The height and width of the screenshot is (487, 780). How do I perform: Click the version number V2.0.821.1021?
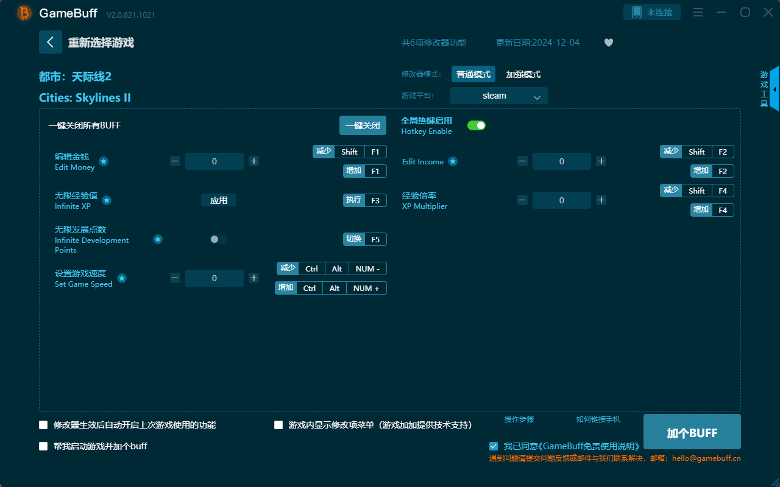pos(130,15)
